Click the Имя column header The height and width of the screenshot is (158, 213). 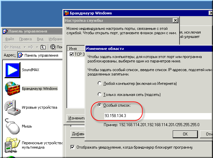[x=76, y=49]
